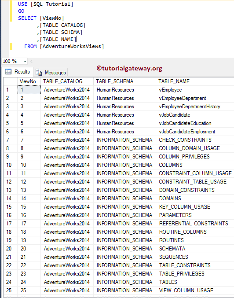Viewport: 234px width, 298px height.
Task: Click the TABLE_NAME column header
Action: tap(195, 81)
